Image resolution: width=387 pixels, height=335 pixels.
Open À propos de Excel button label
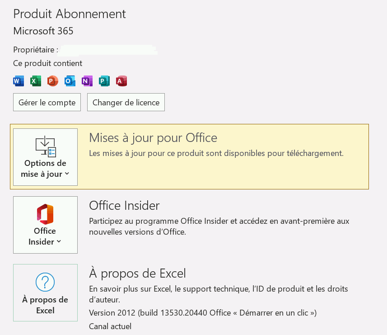point(45,305)
